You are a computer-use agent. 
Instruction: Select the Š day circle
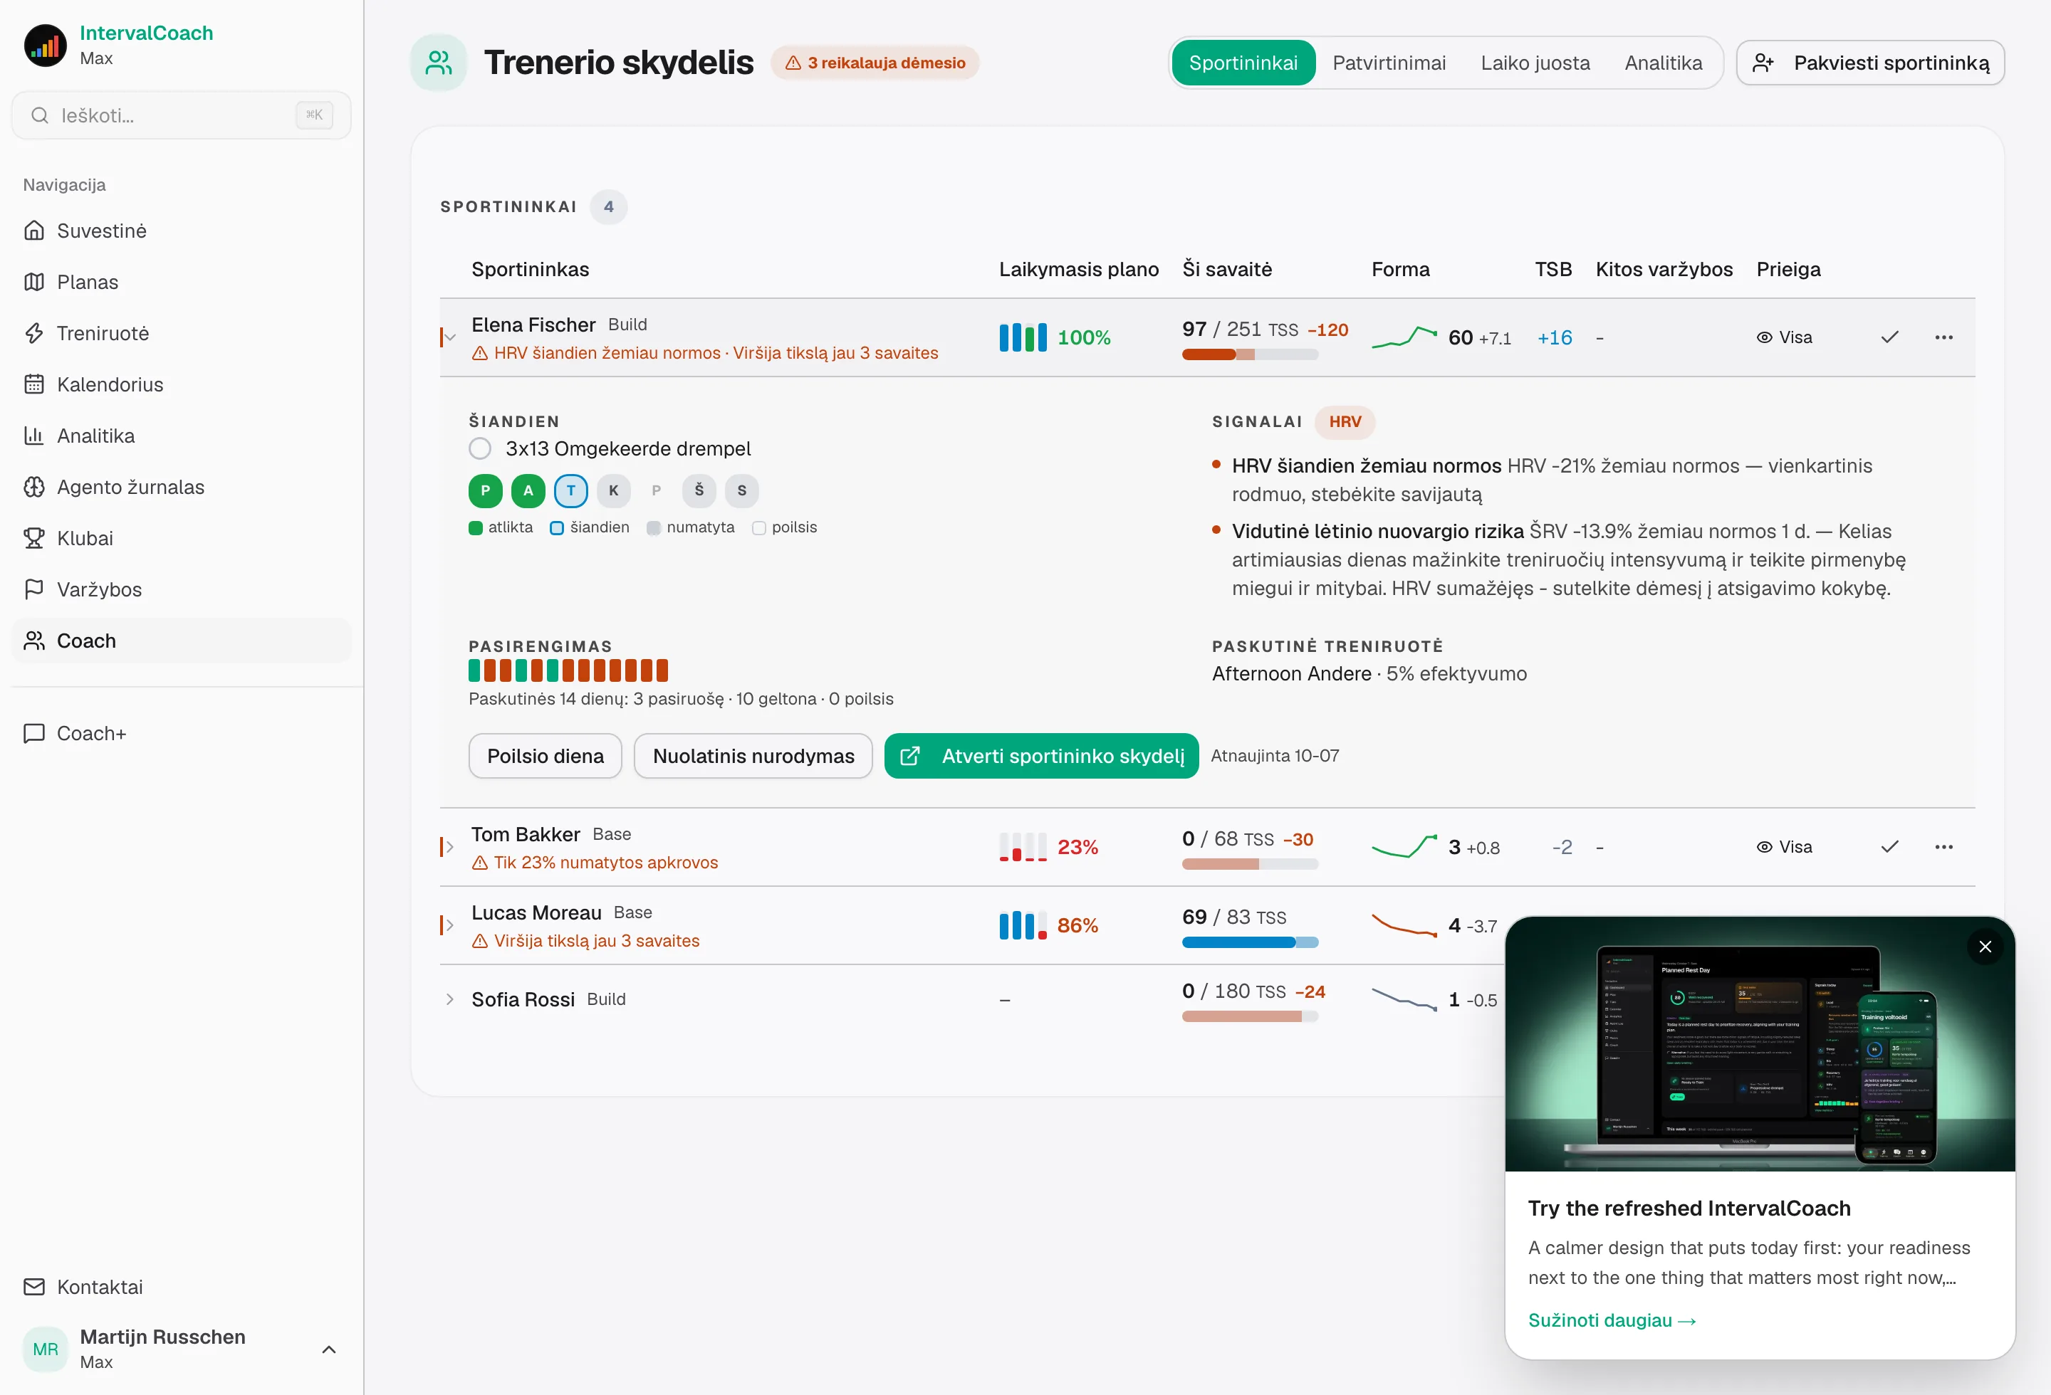[699, 491]
